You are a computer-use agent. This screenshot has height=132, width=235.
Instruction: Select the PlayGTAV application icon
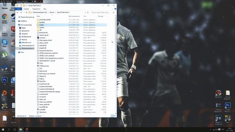38,81
